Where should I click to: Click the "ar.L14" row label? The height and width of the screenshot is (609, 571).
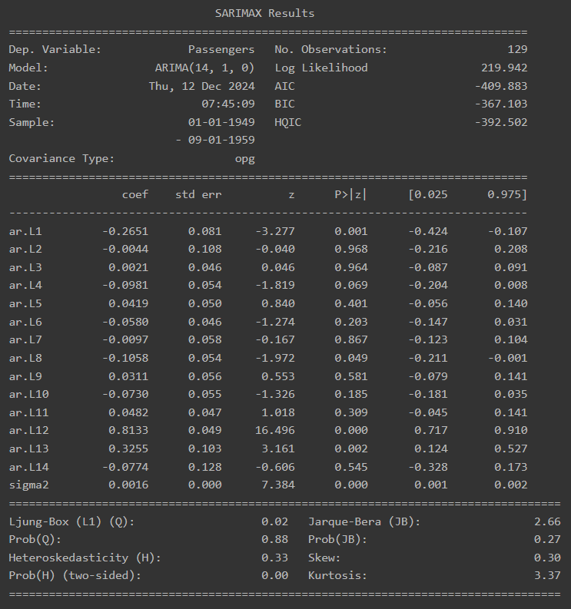(x=28, y=467)
